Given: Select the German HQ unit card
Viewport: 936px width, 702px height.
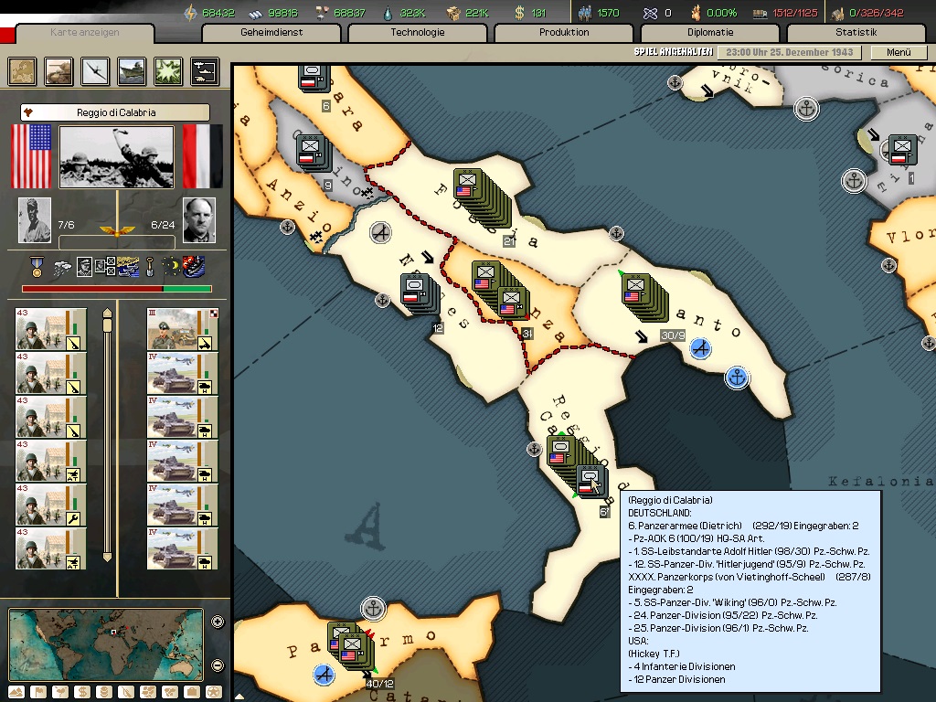Looking at the screenshot, I should point(182,329).
